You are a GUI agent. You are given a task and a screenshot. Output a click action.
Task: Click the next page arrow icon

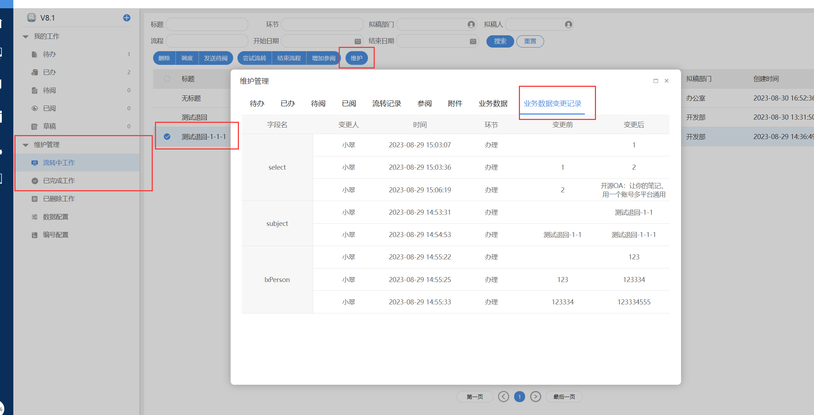[535, 397]
